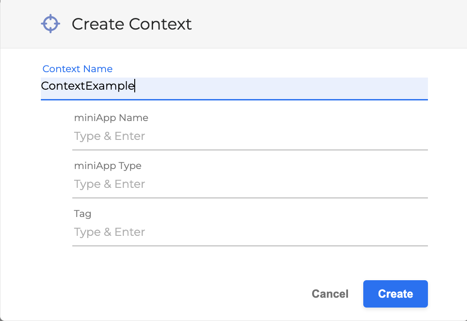
Task: Click the Type & Enter placeholder under Tag
Action: [x=110, y=232]
